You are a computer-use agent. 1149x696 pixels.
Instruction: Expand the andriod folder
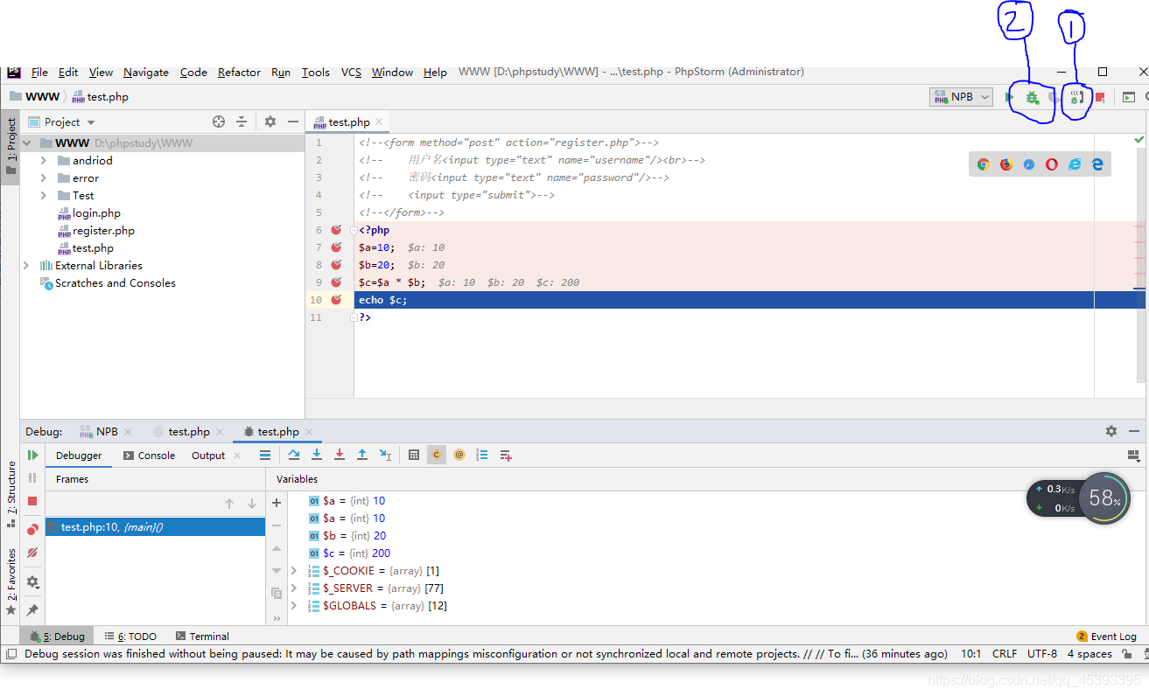pyautogui.click(x=44, y=161)
